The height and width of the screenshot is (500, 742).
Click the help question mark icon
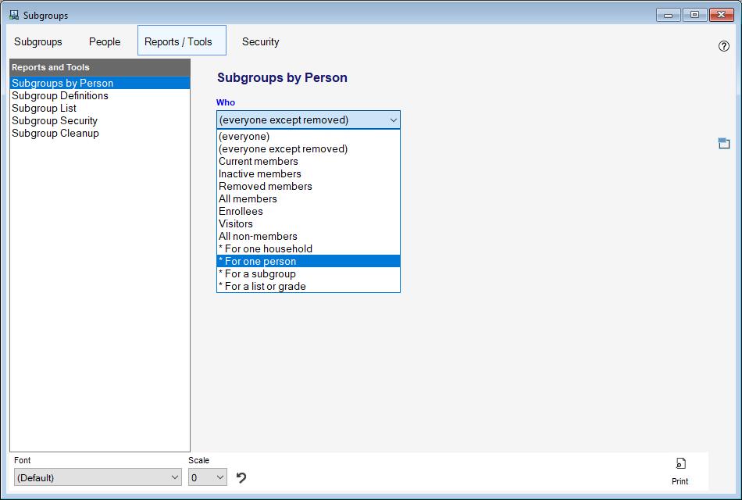(723, 46)
